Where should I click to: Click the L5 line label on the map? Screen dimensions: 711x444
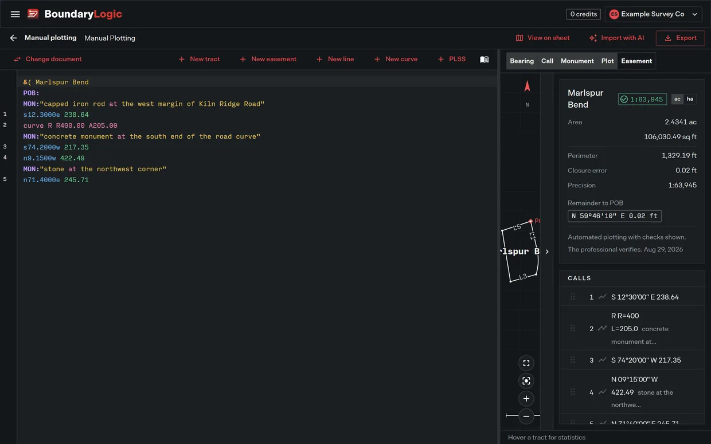517,227
